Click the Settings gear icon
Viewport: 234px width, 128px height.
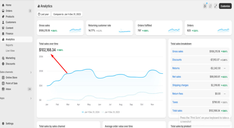point(3,124)
